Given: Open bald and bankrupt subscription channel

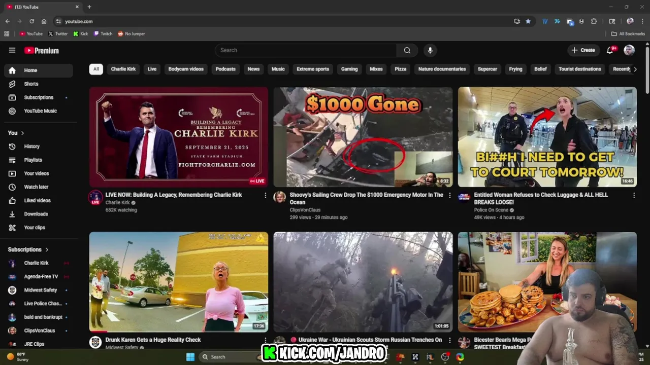Looking at the screenshot, I should [x=38, y=317].
